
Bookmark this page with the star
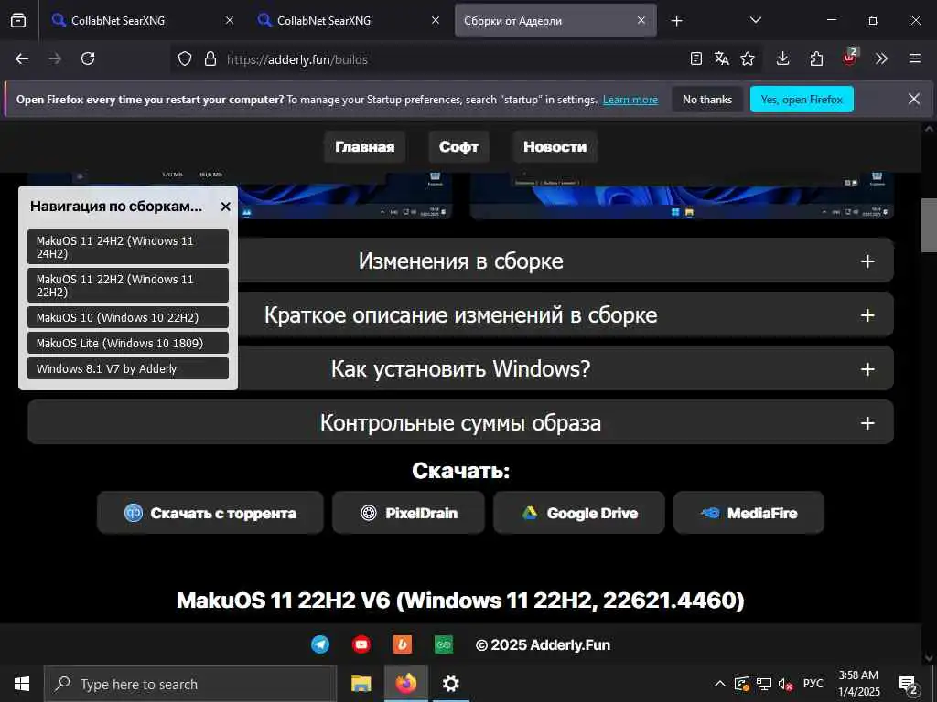tap(748, 58)
